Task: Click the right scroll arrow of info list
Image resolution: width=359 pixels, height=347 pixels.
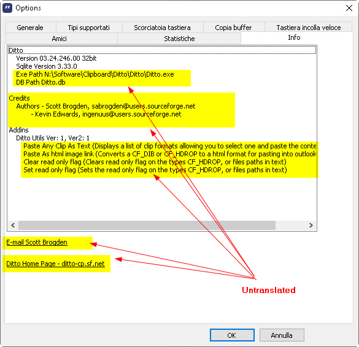Action: click(x=311, y=226)
